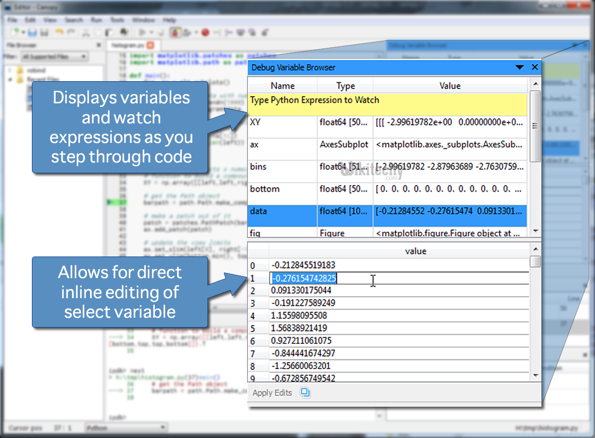Open the File menu

(x=11, y=20)
